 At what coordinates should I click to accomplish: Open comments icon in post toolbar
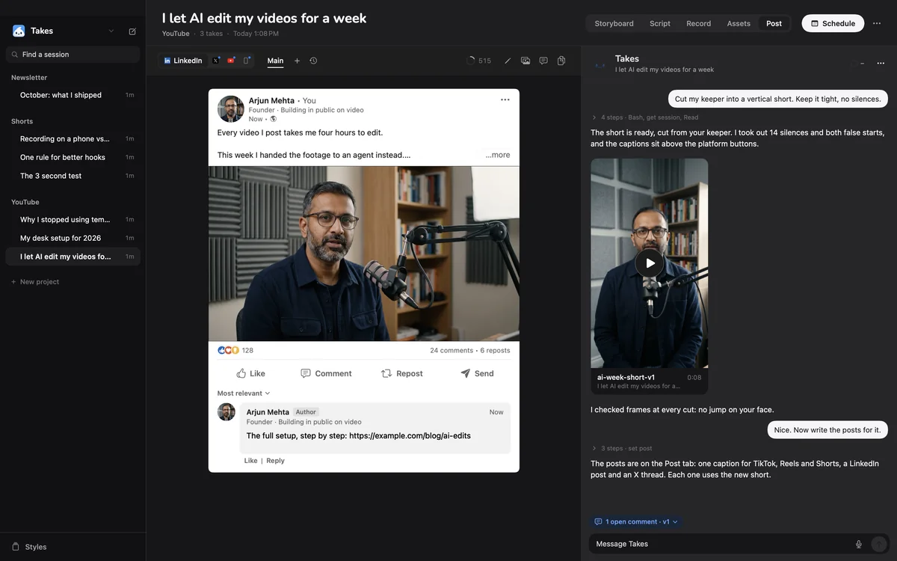pos(543,61)
